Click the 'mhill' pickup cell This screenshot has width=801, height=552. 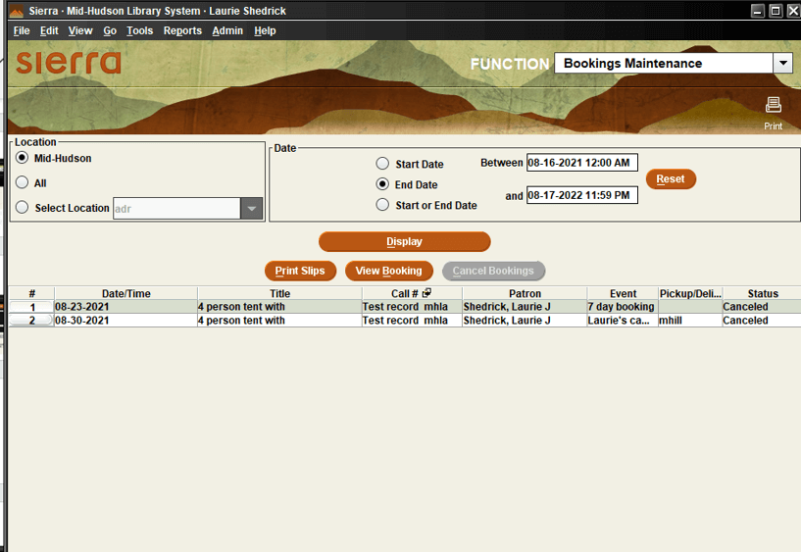(690, 321)
